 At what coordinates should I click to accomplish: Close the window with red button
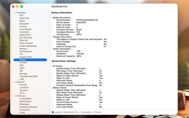pyautogui.click(x=13, y=7)
